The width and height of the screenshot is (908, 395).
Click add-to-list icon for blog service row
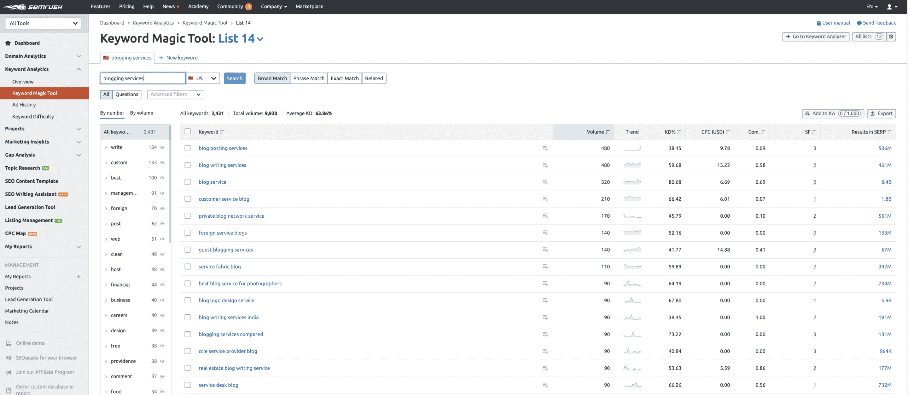545,182
